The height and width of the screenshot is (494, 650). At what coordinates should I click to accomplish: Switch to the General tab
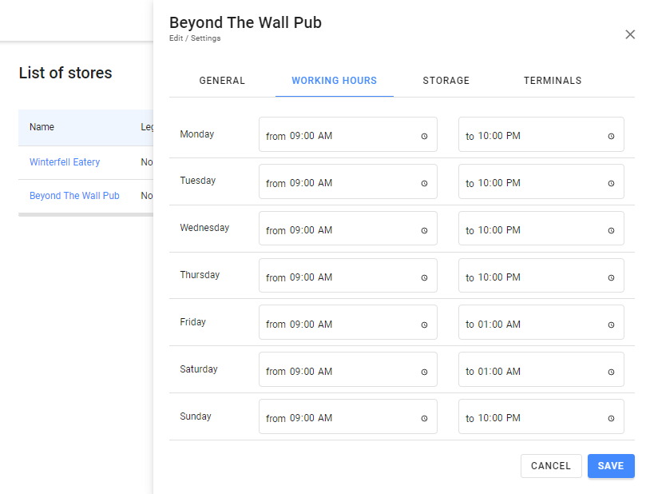coord(222,81)
